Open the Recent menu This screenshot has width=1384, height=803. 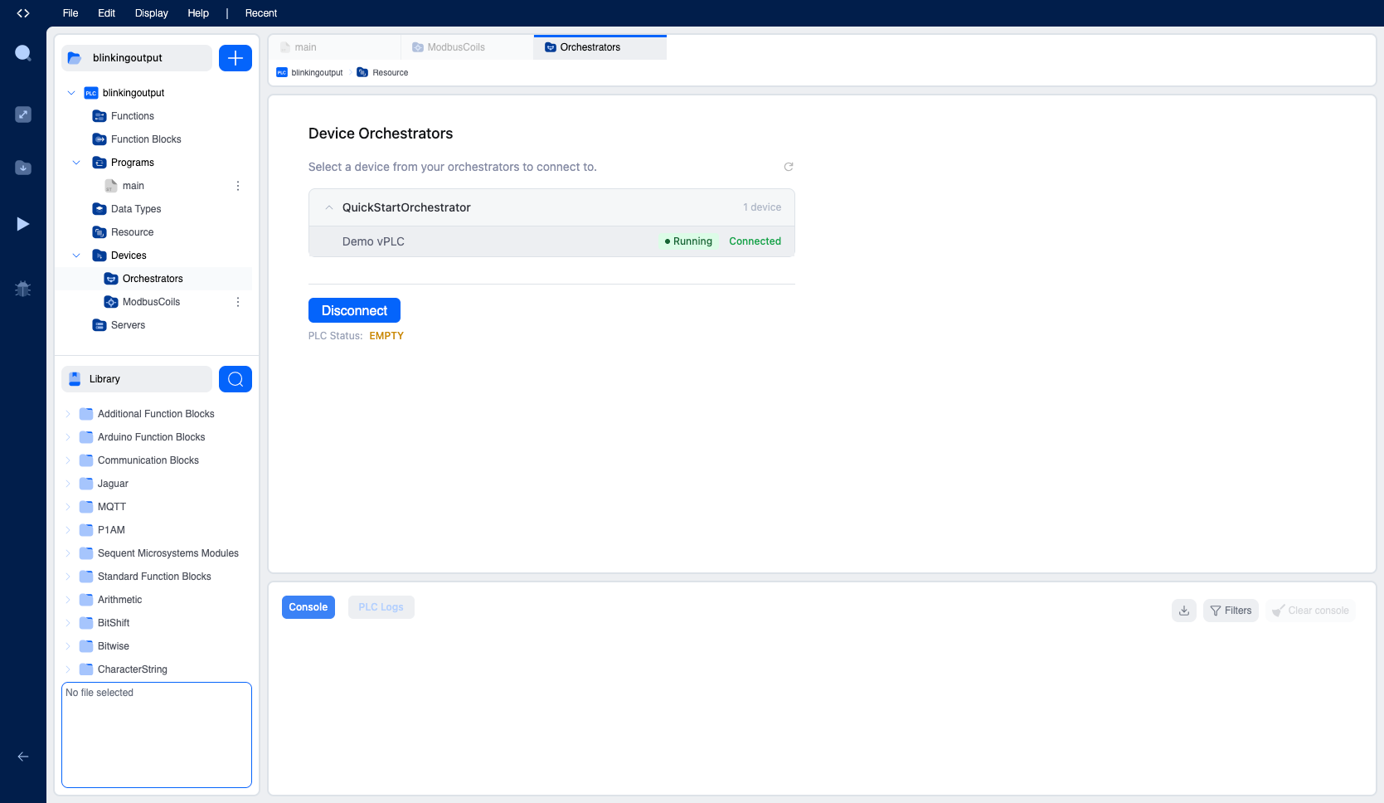[x=261, y=13]
